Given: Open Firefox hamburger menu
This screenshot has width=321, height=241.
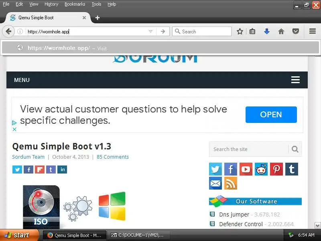Looking at the screenshot, I should 313,31.
